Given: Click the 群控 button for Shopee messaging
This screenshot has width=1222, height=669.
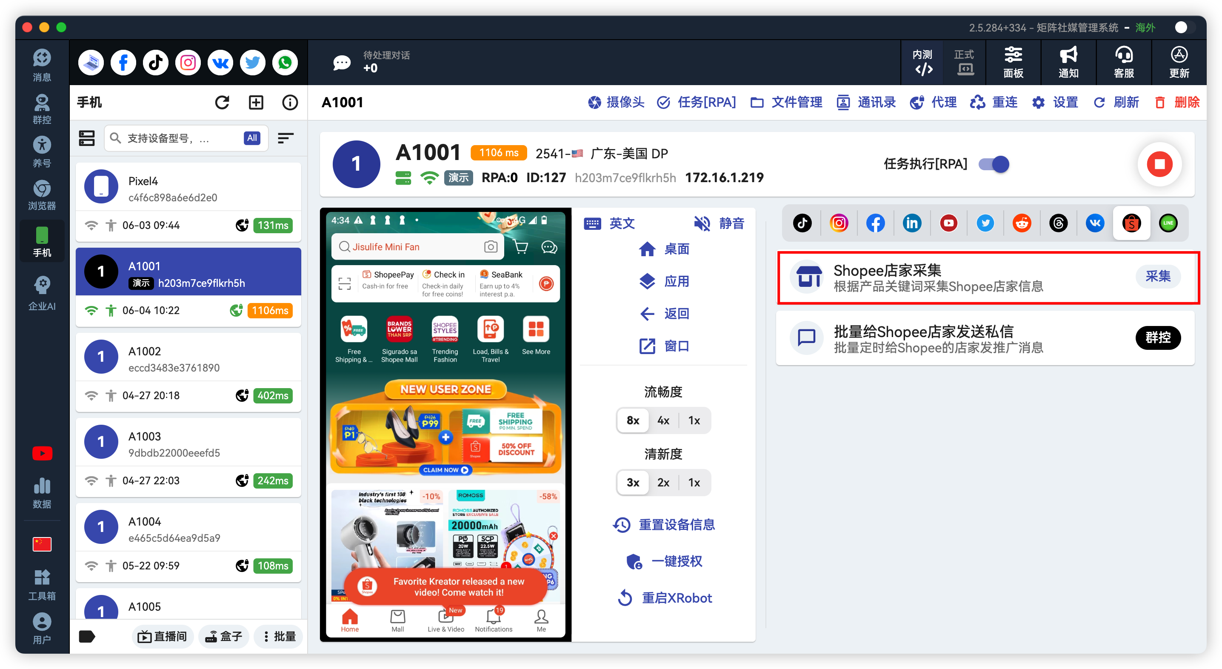Looking at the screenshot, I should coord(1158,337).
